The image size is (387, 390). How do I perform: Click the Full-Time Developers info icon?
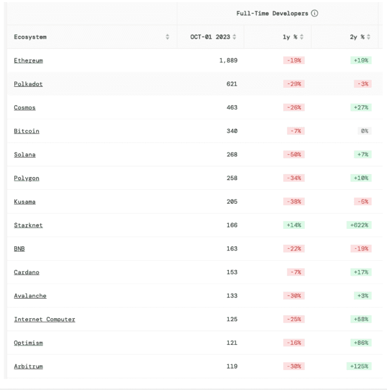pos(315,13)
